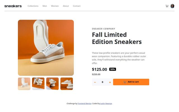The height and width of the screenshot is (112, 179).
Task: Select the first product thumbnail
Action: click(24, 84)
